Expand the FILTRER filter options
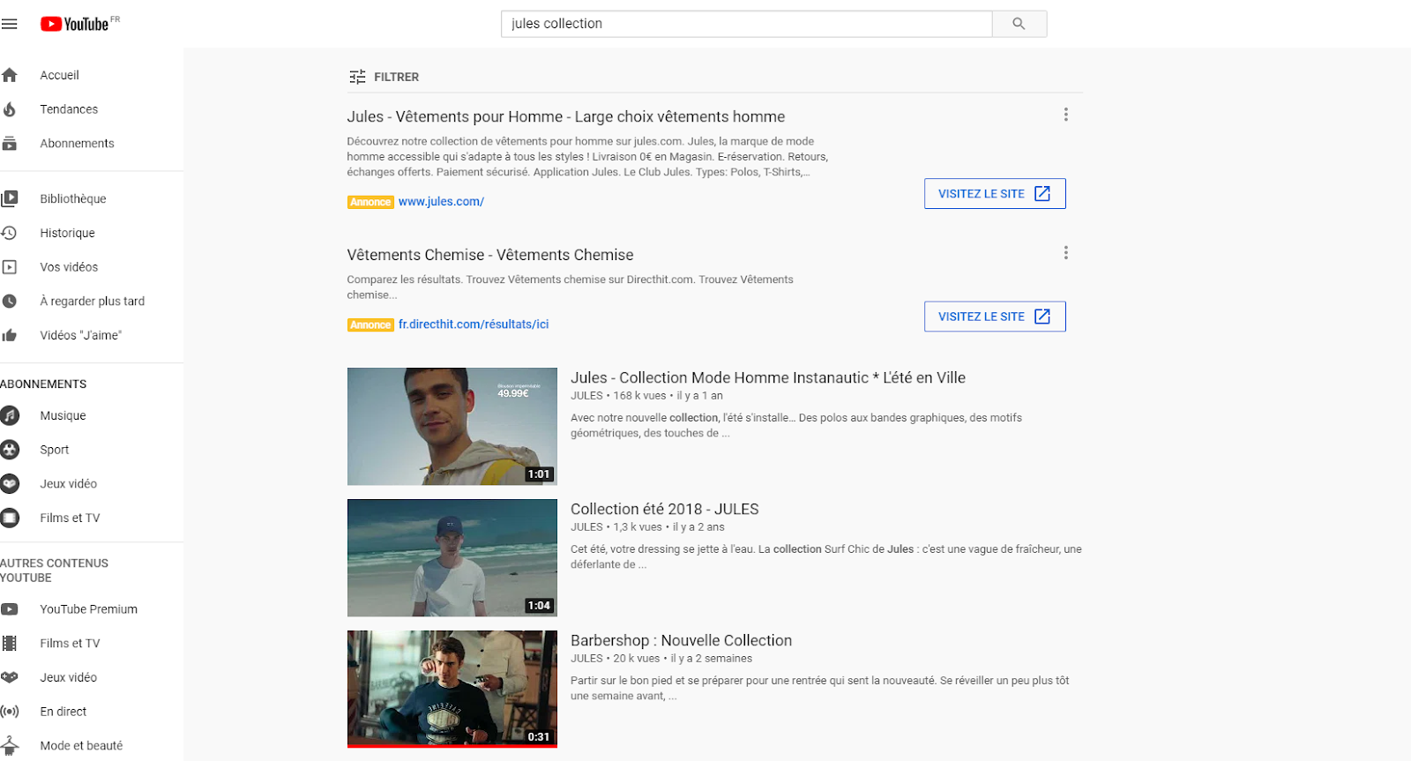This screenshot has height=761, width=1411. coord(384,77)
